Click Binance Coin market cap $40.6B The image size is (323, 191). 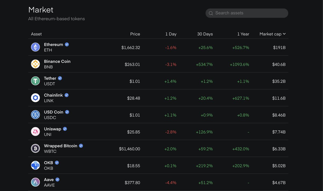coord(278,65)
